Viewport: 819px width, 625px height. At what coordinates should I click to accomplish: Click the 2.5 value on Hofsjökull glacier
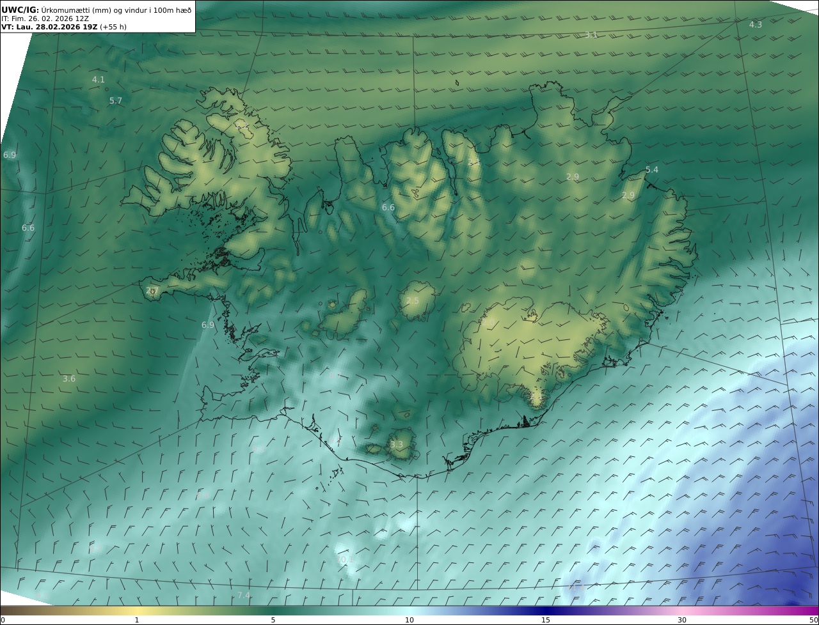pos(412,301)
